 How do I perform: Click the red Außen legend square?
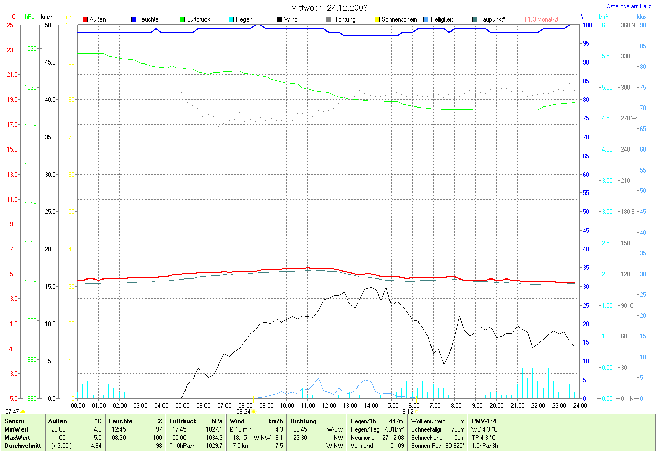[85, 19]
